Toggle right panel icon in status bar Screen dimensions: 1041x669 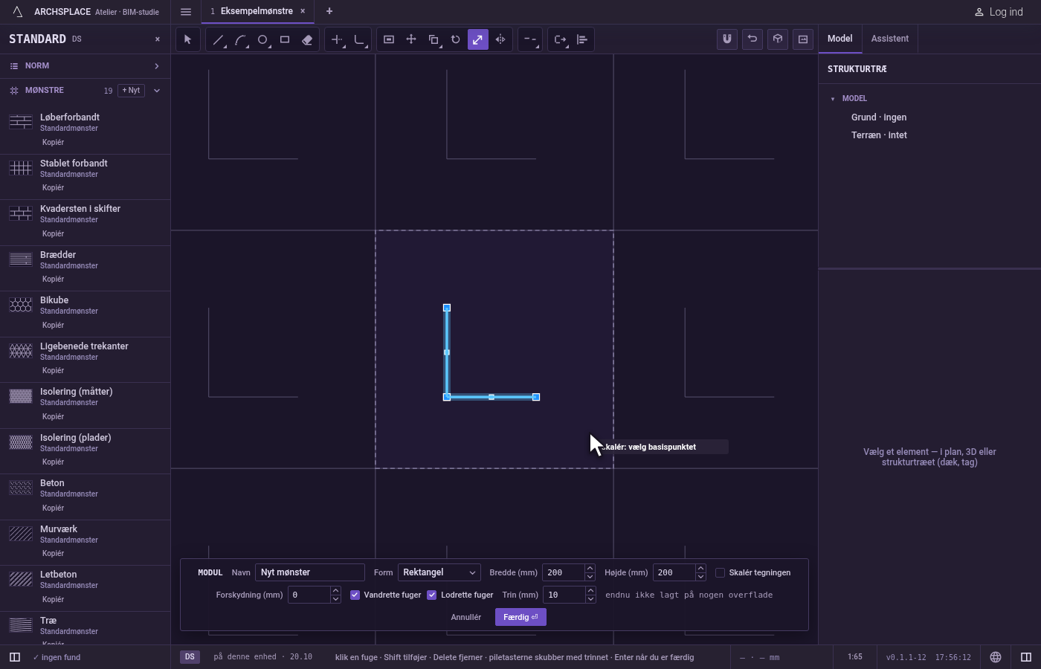pos(1026,657)
